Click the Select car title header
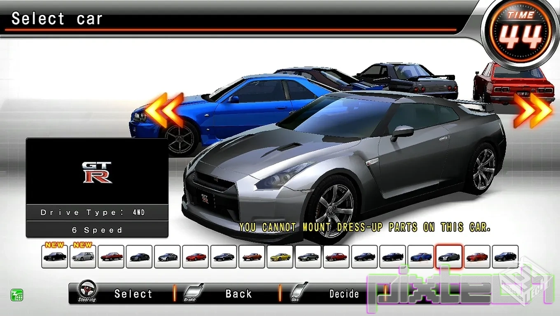Image resolution: width=560 pixels, height=316 pixels. [57, 18]
